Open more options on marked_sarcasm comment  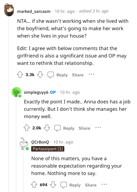pyautogui.click(x=91, y=74)
